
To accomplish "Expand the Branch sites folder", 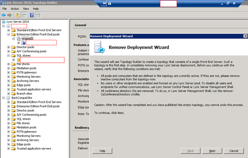I will pyautogui.click(x=9, y=93).
